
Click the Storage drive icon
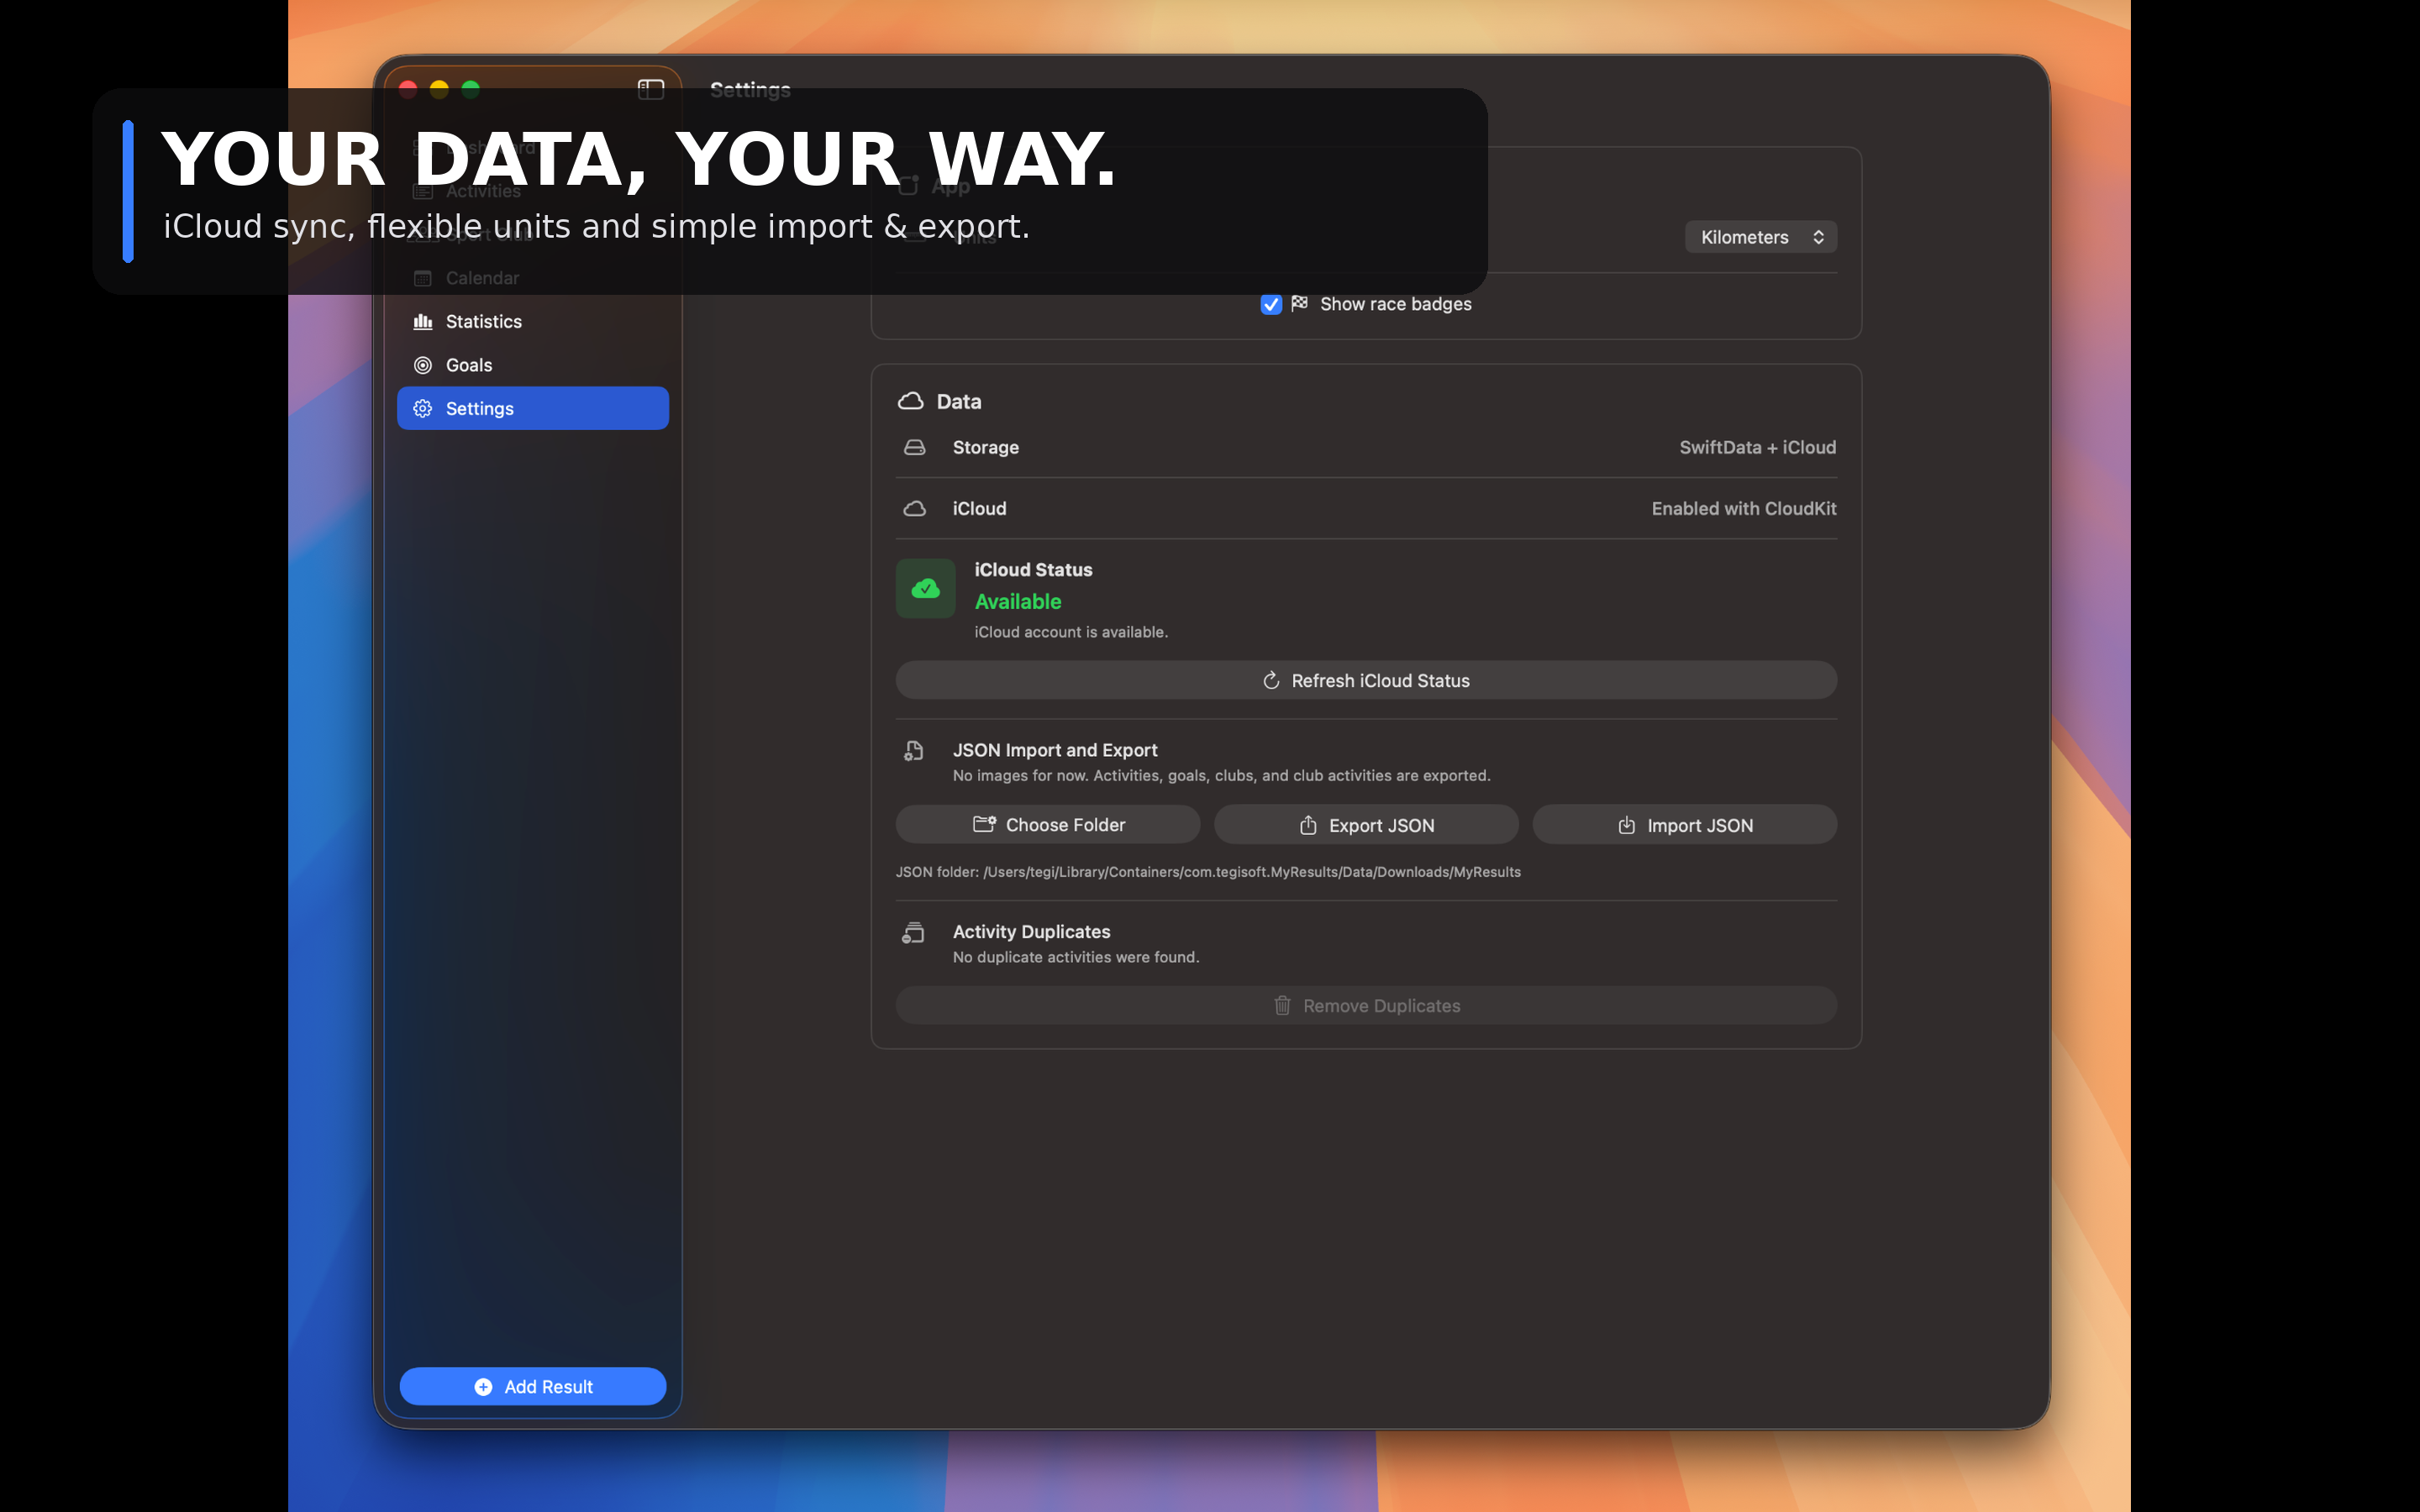click(914, 447)
